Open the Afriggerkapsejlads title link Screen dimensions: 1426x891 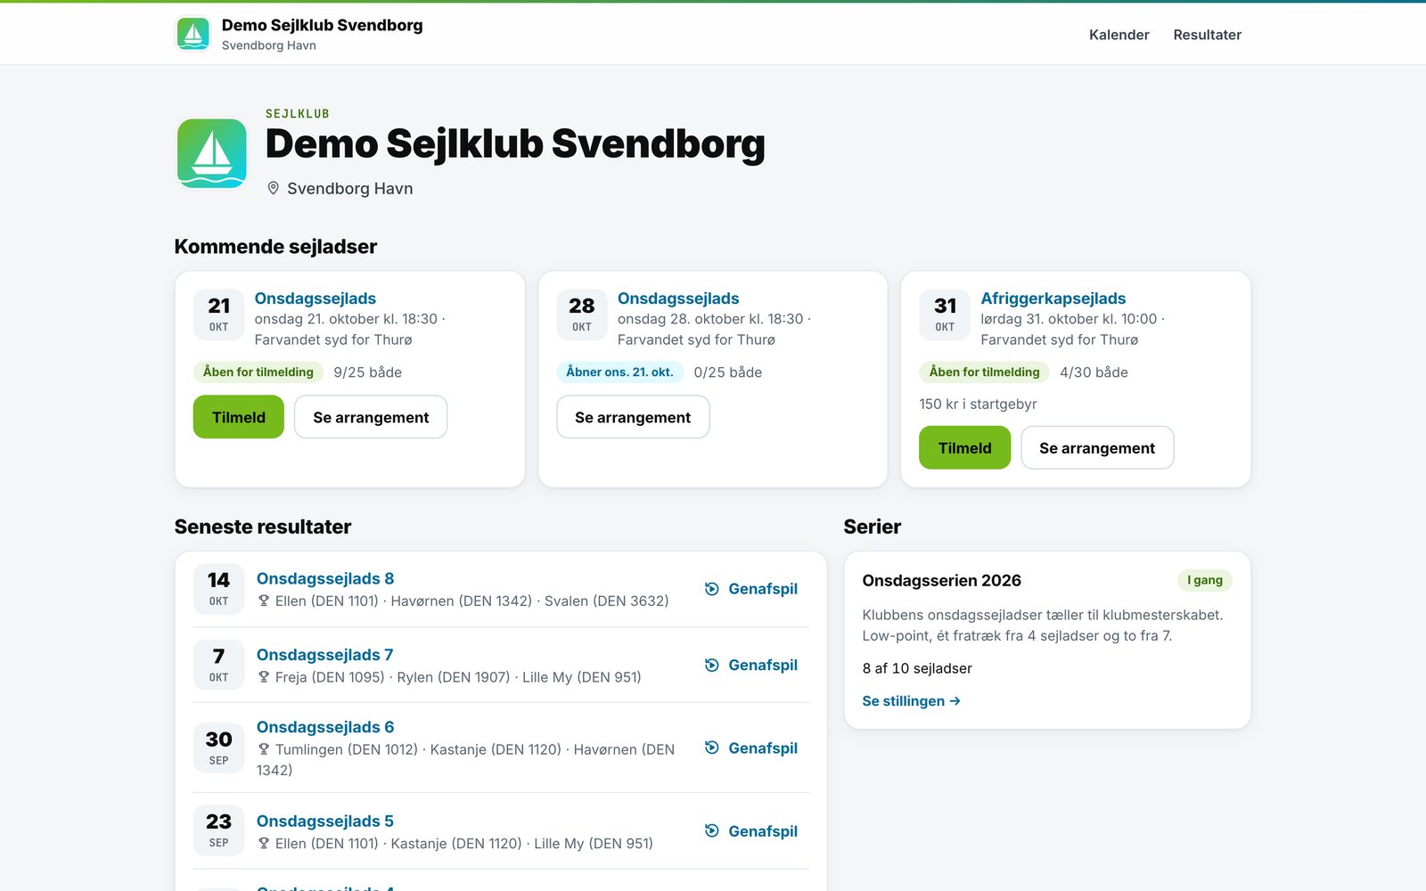(1053, 298)
